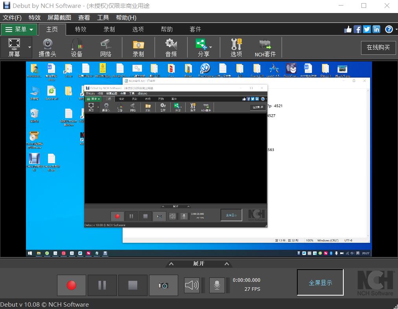This screenshot has height=309, width=398.
Task: Take a snapshot with the camera button
Action: pos(164,285)
